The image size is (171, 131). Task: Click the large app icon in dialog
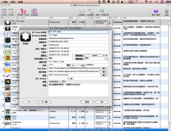(x=26, y=36)
